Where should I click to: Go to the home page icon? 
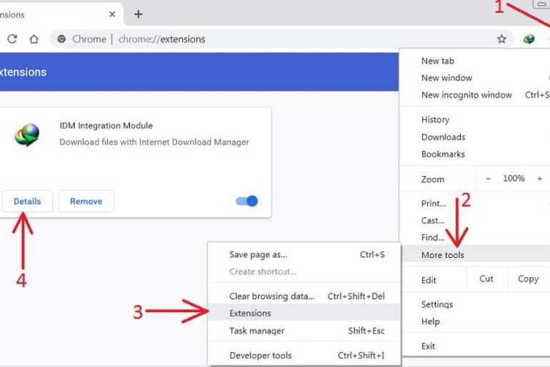coord(34,38)
